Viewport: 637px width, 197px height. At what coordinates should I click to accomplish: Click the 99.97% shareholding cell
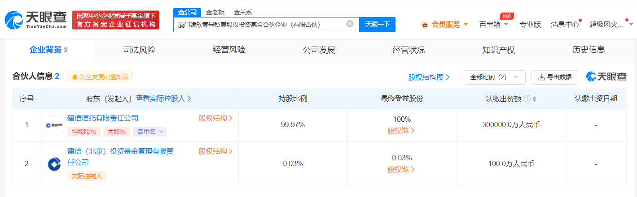click(293, 125)
